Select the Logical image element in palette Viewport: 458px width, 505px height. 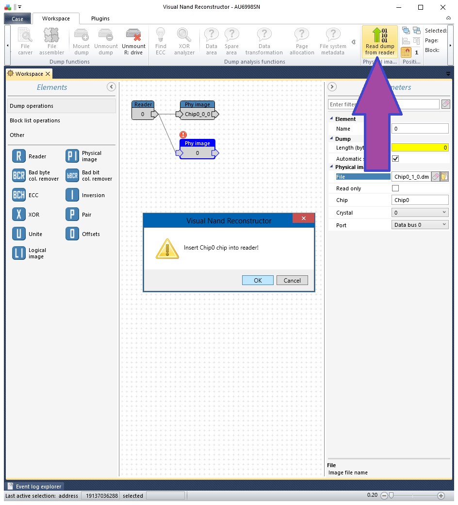pos(29,253)
